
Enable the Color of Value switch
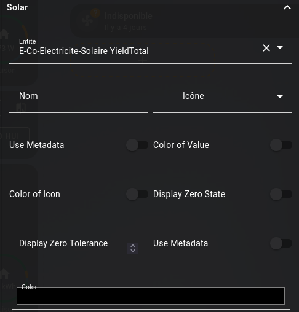pyautogui.click(x=281, y=145)
